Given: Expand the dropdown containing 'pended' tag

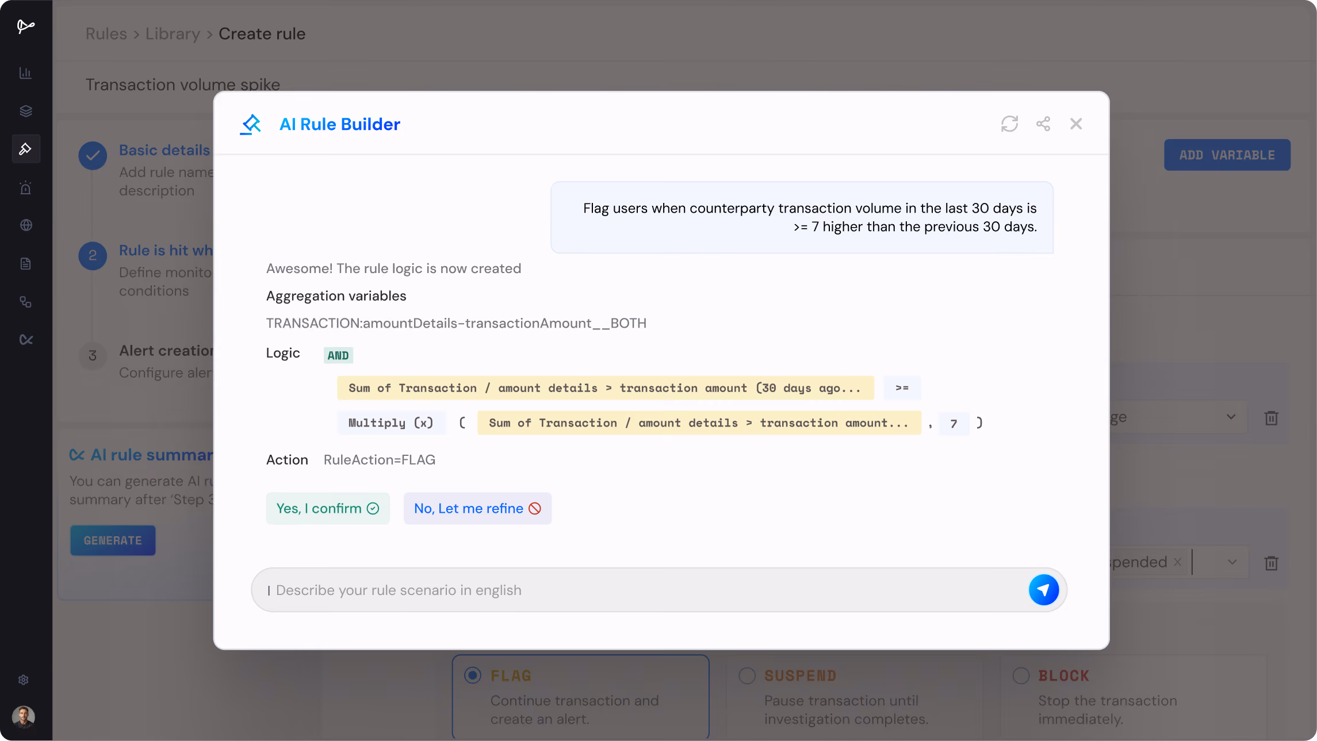Looking at the screenshot, I should tap(1232, 562).
